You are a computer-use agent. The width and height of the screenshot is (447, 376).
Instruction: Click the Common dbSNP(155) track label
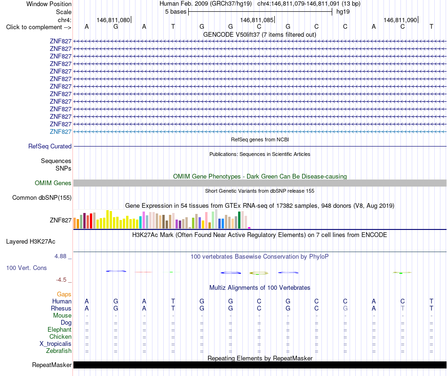pos(41,197)
